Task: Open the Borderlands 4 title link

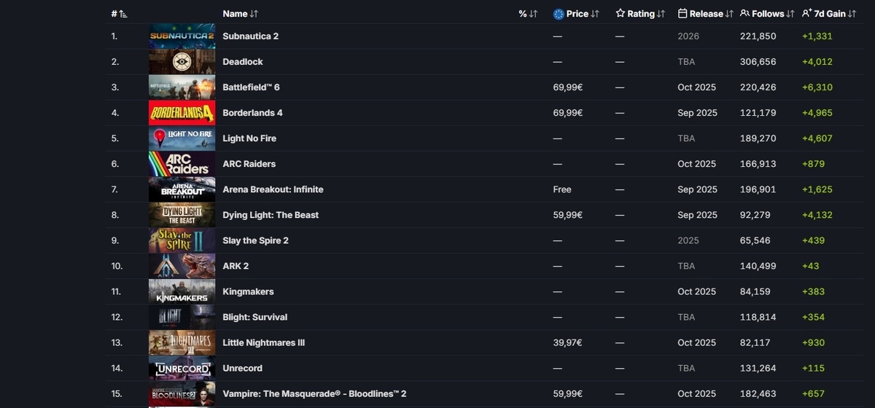Action: [x=252, y=113]
